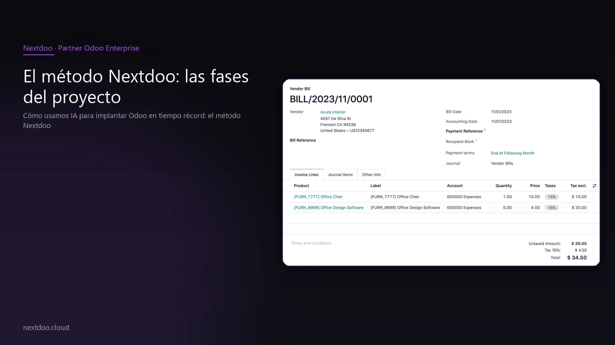Click the Nextdoo · Partner Odoo Enterprise header link
This screenshot has height=345, width=615.
(x=81, y=48)
